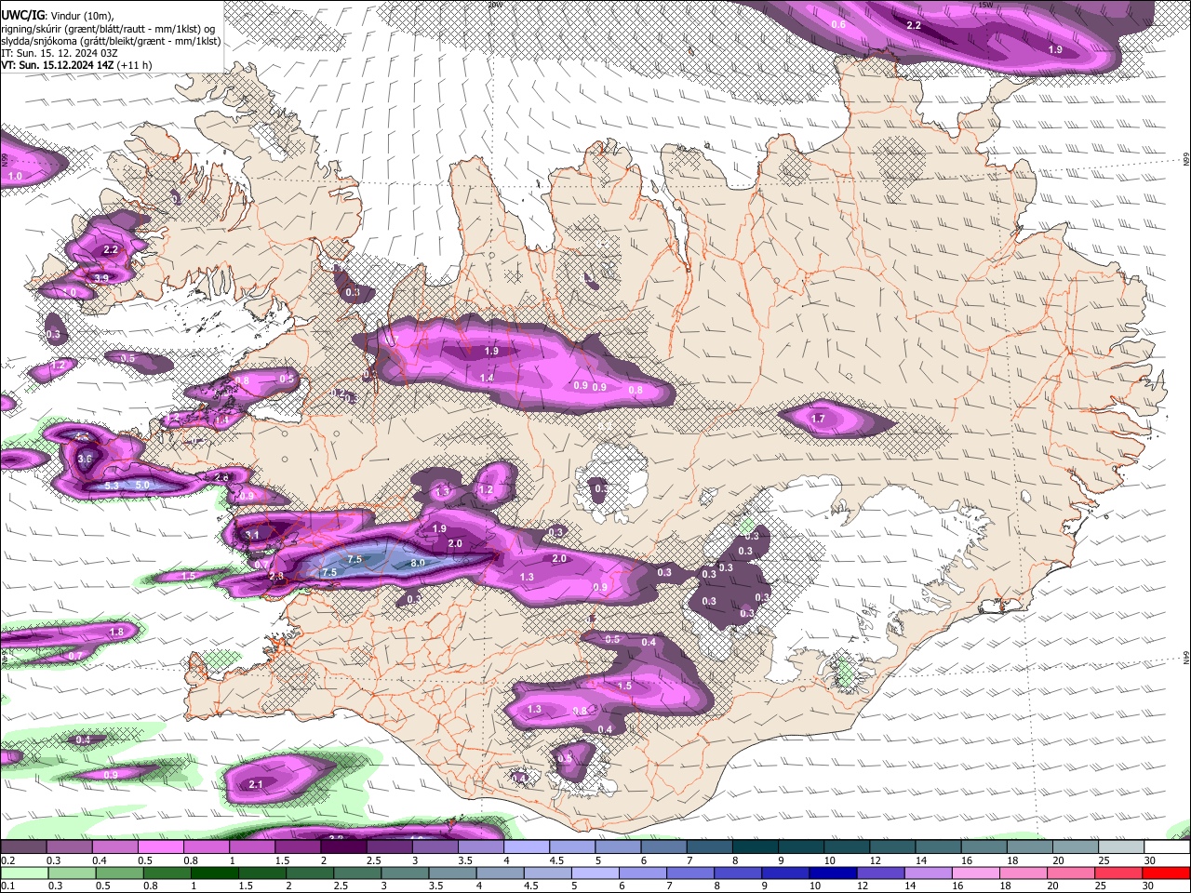Click the 2.1 value label over the sea

256,784
